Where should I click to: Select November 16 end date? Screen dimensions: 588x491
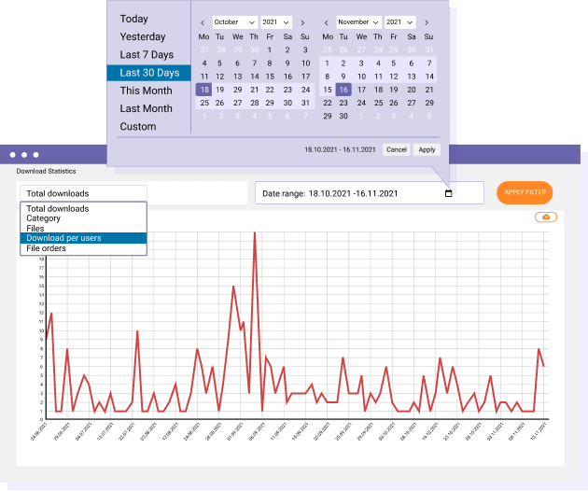pos(343,90)
